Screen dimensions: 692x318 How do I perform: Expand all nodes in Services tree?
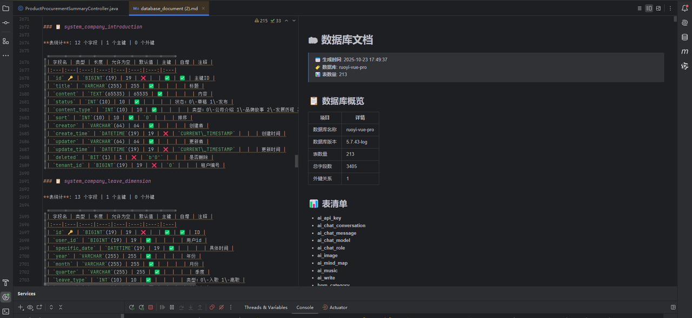pos(51,307)
